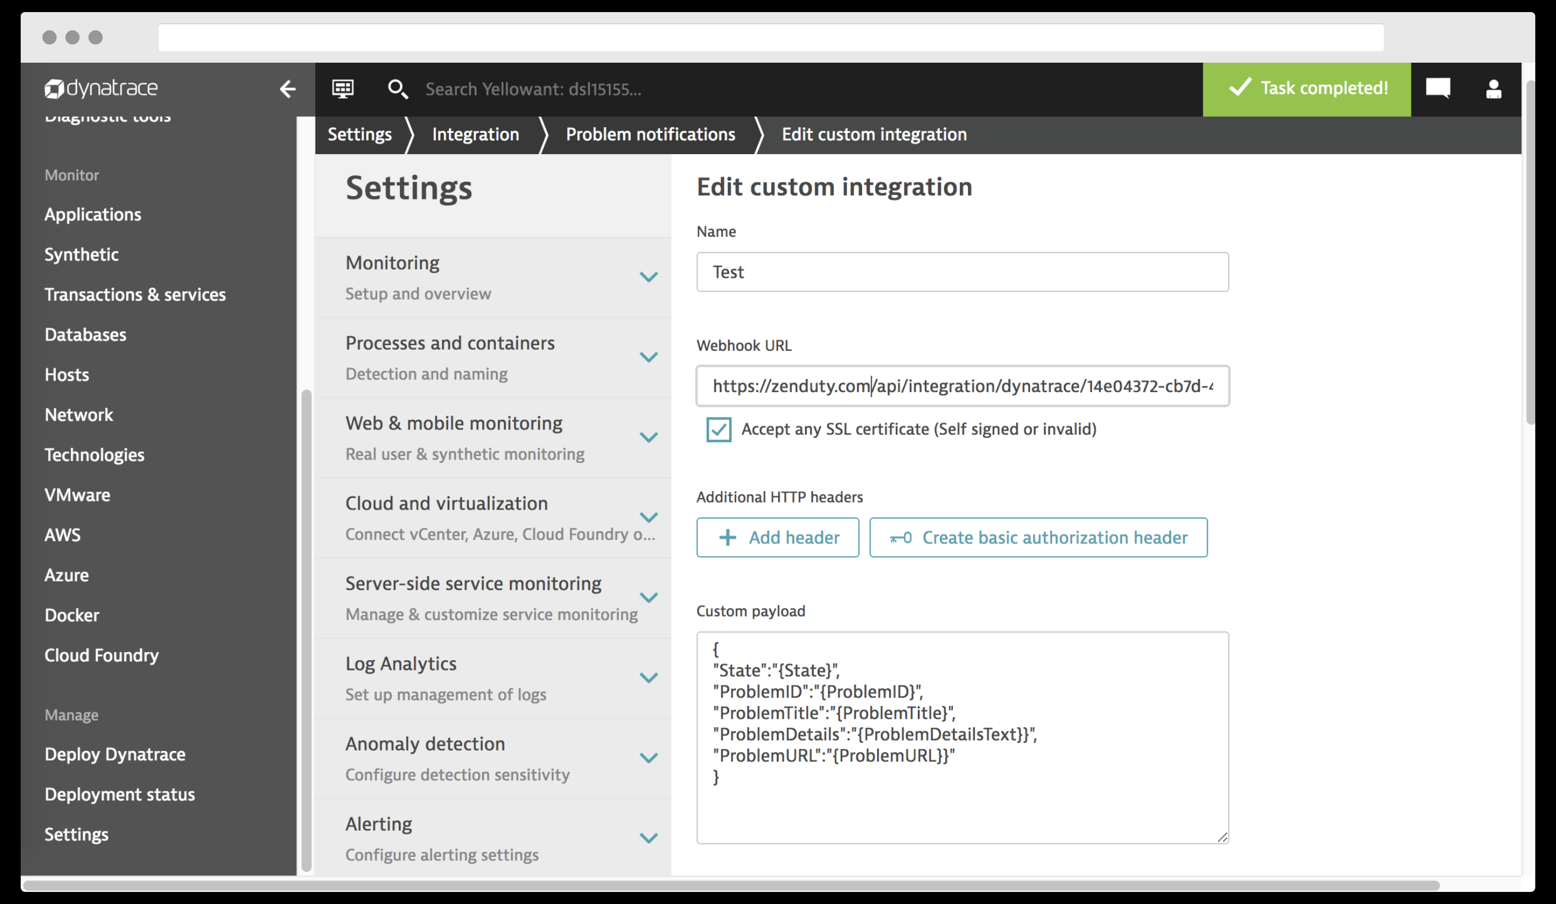Expand the Log Analytics section
This screenshot has height=904, width=1556.
pos(649,677)
